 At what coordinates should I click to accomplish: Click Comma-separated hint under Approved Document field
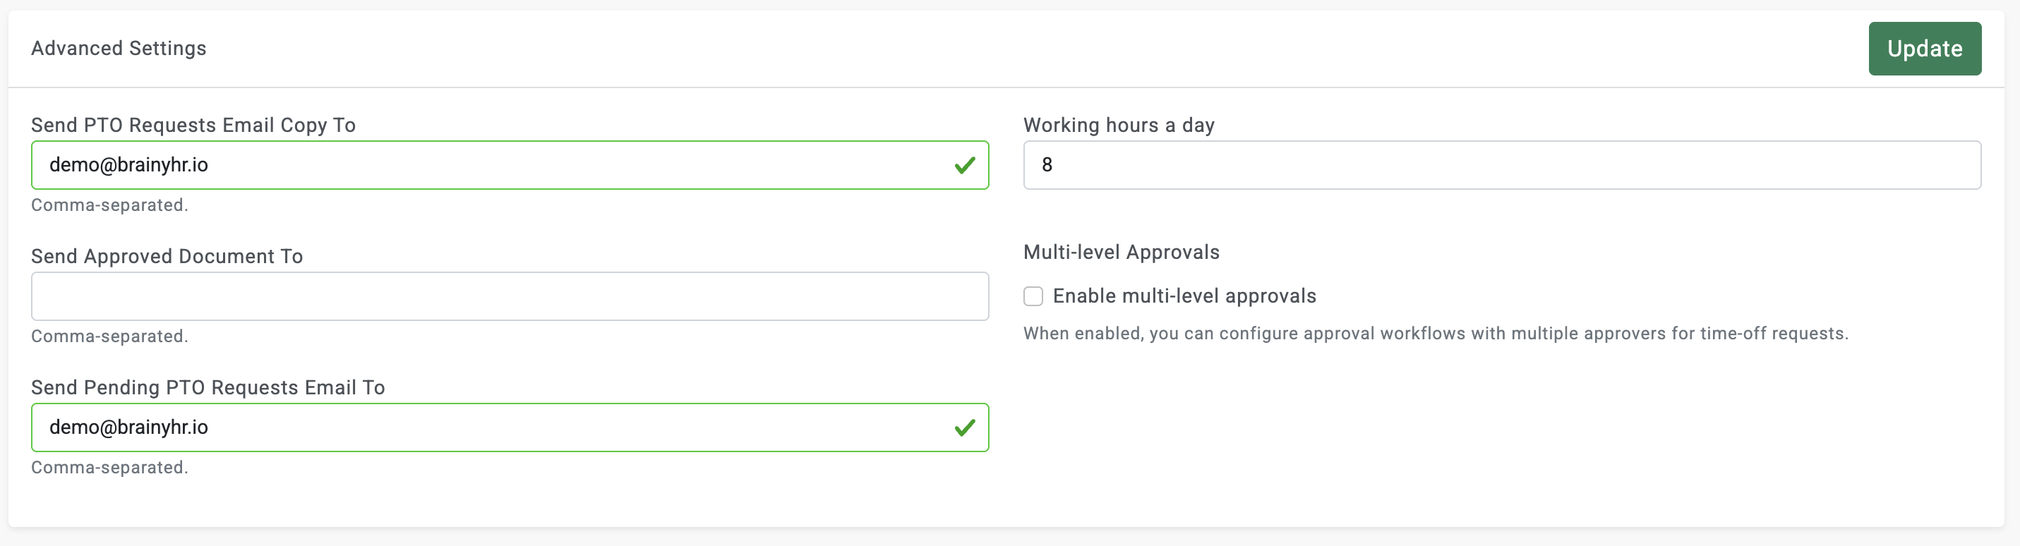tap(110, 336)
